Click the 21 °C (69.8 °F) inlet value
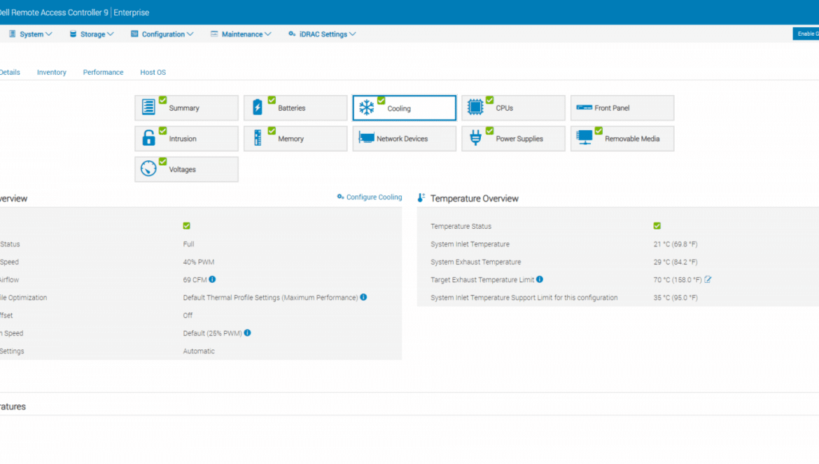Viewport: 819px width, 464px height. 675,244
